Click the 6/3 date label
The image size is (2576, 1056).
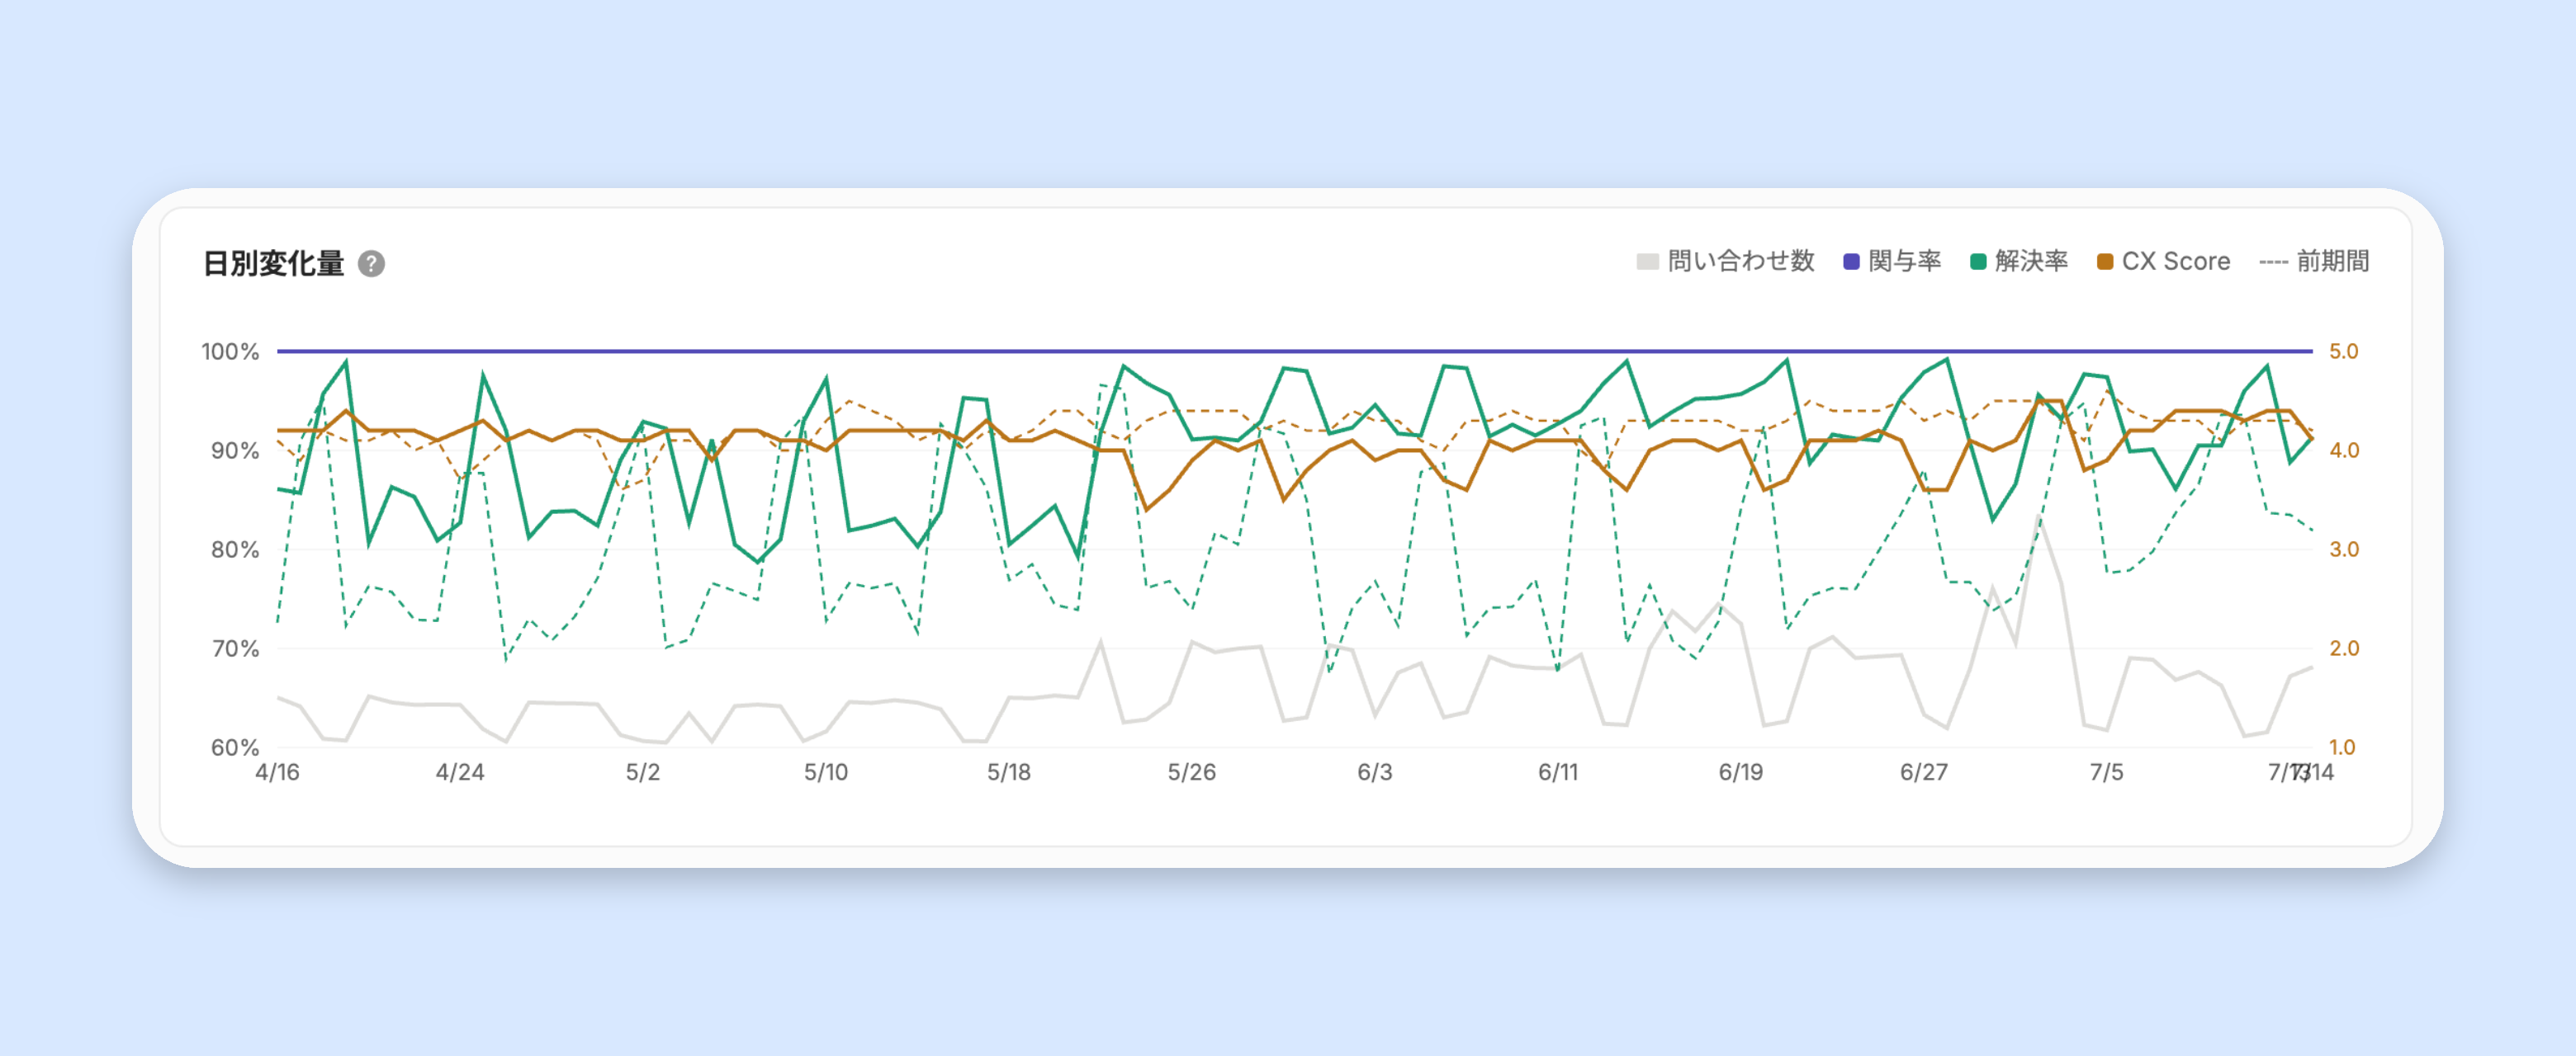pyautogui.click(x=1375, y=772)
